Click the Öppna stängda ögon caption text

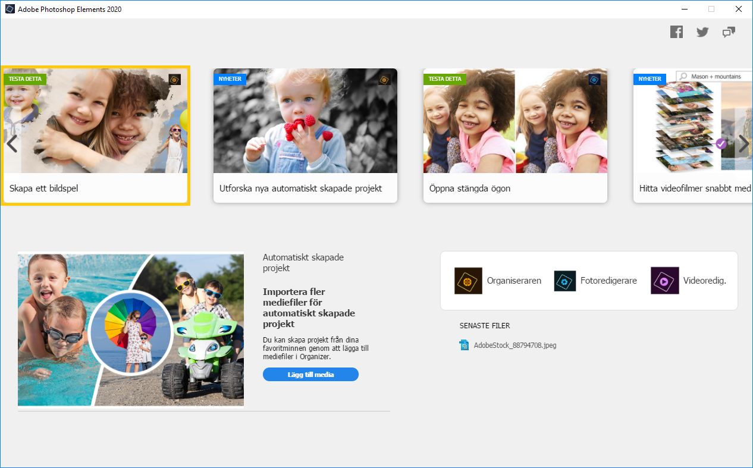[x=470, y=189]
